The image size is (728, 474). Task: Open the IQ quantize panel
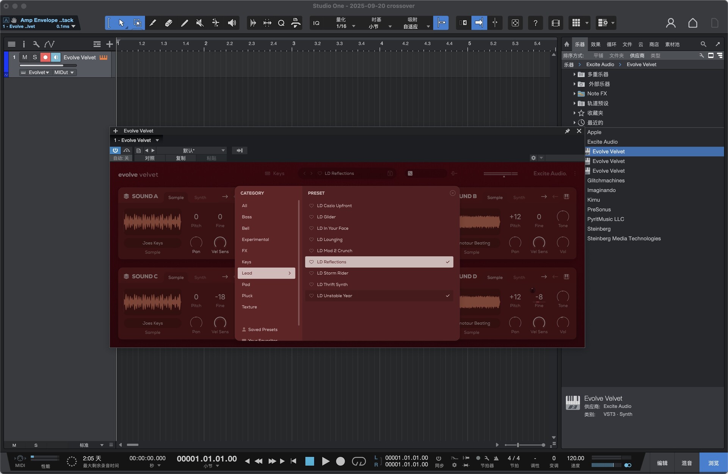316,23
